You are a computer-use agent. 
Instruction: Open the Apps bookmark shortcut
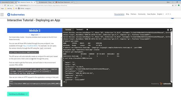[2, 8]
